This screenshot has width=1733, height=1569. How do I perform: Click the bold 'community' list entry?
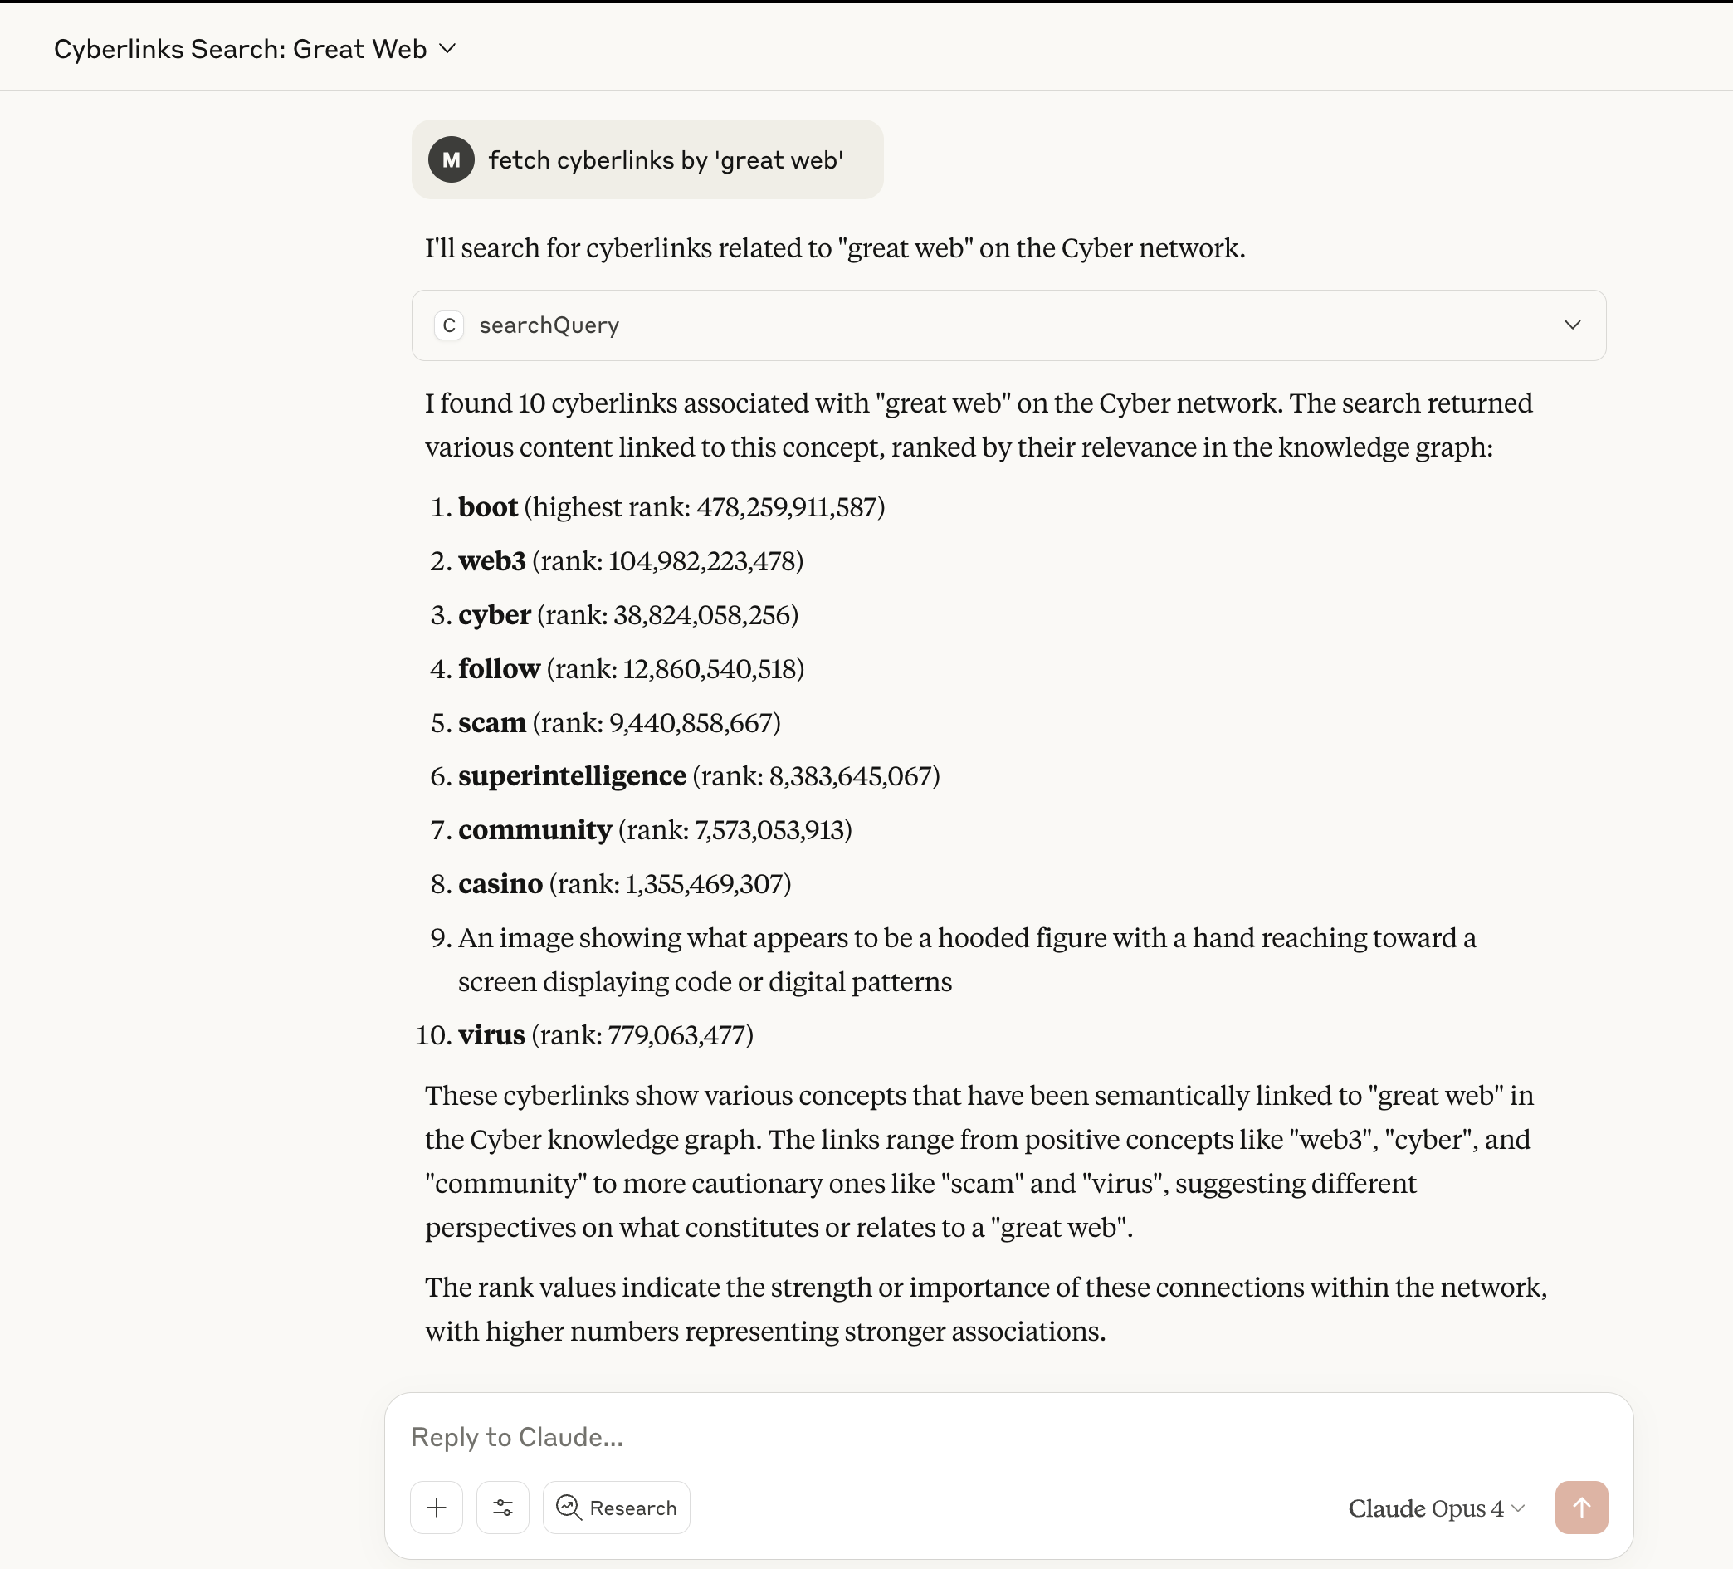535,830
